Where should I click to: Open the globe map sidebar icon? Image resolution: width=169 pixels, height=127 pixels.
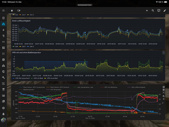pyautogui.click(x=4, y=72)
